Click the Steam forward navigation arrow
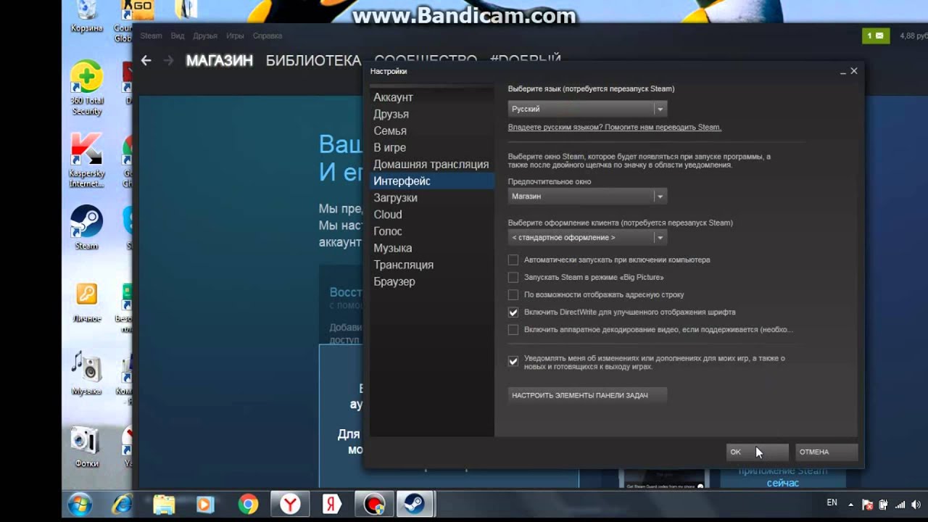Viewport: 928px width, 522px height. point(169,61)
